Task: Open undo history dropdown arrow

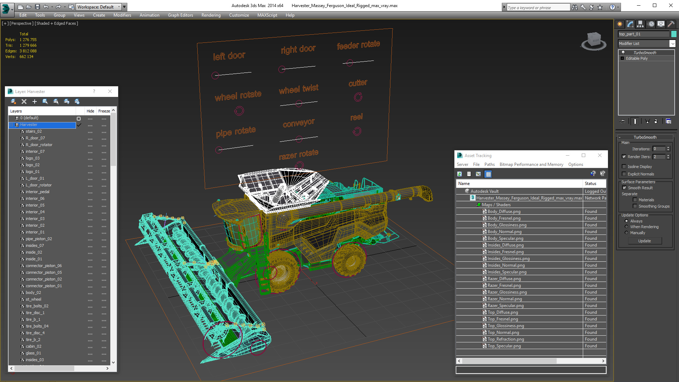Action: pos(52,7)
